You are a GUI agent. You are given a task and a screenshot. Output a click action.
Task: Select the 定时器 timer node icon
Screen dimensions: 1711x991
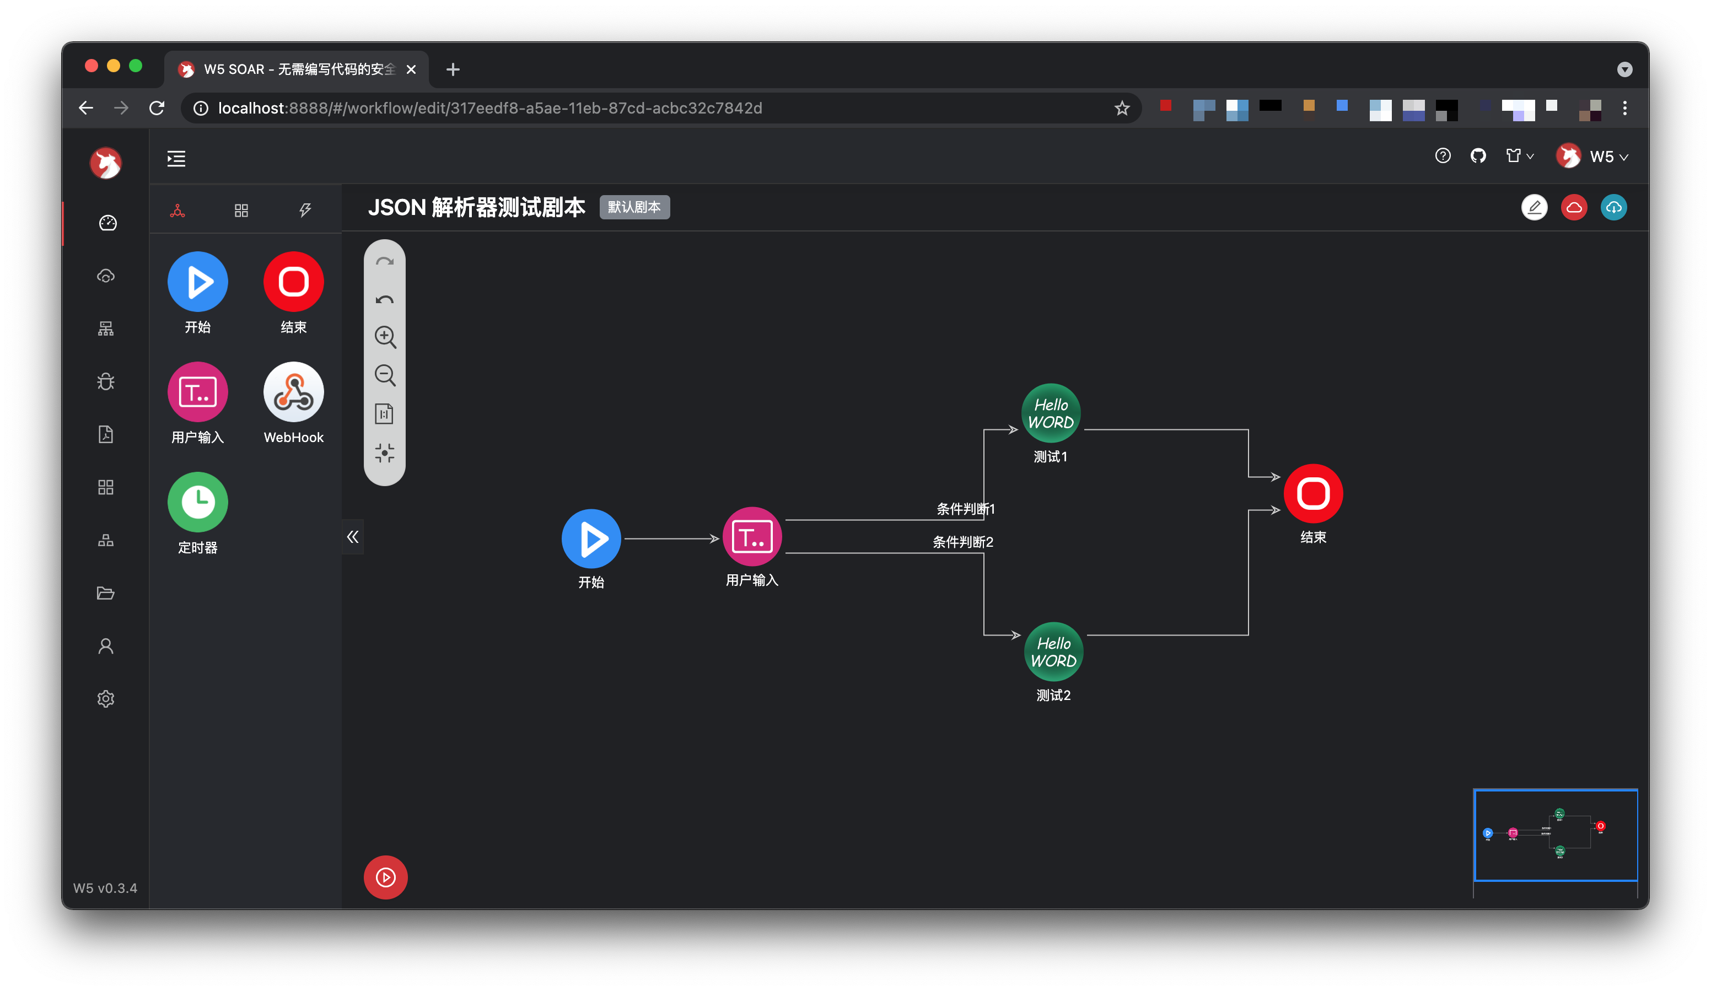(x=197, y=502)
